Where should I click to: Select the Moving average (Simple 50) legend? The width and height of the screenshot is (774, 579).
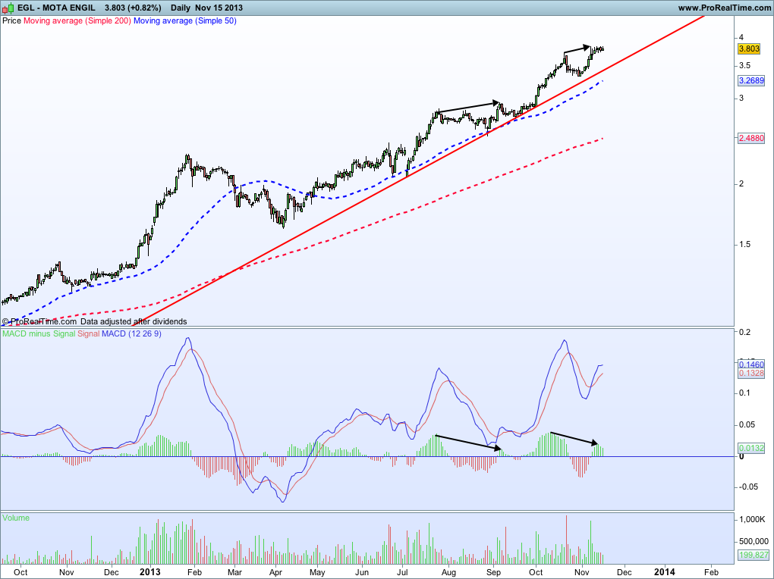185,20
